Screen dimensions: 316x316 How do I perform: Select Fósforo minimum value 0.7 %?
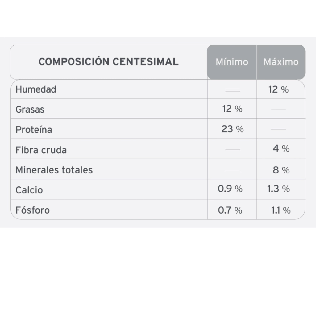230,210
